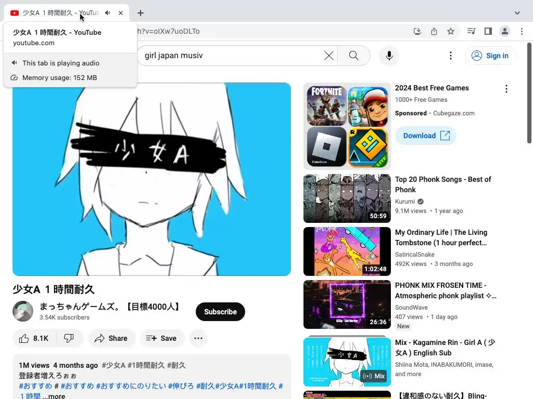The width and height of the screenshot is (533, 399).
Task: Clear the YouTube search query
Action: point(329,55)
